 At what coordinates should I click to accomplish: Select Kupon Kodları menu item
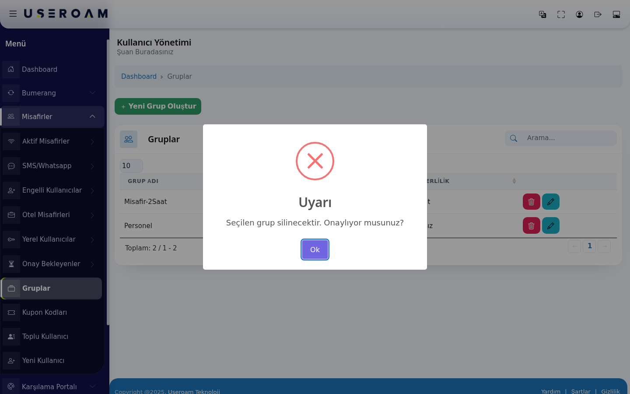pyautogui.click(x=52, y=312)
